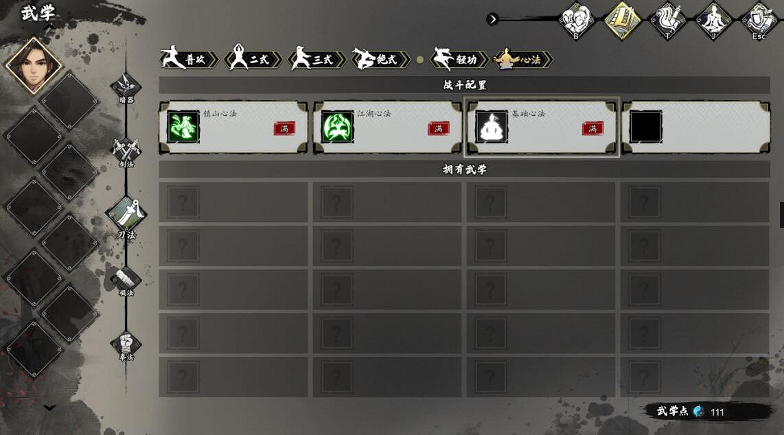
Task: Click the shield icon labeled Esc
Action: pos(759,21)
